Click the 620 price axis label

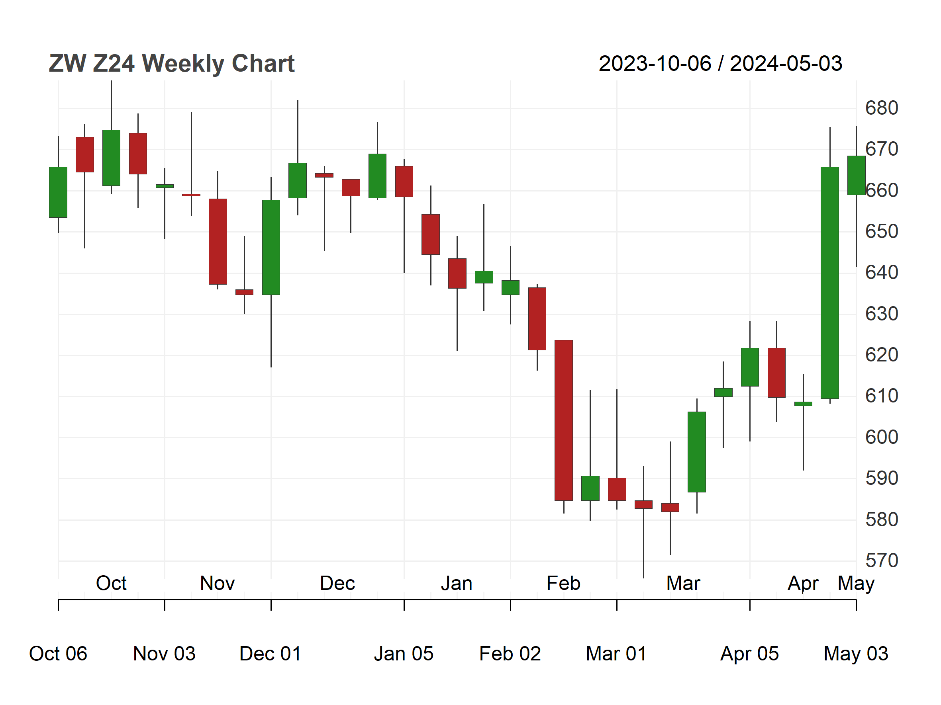point(882,355)
